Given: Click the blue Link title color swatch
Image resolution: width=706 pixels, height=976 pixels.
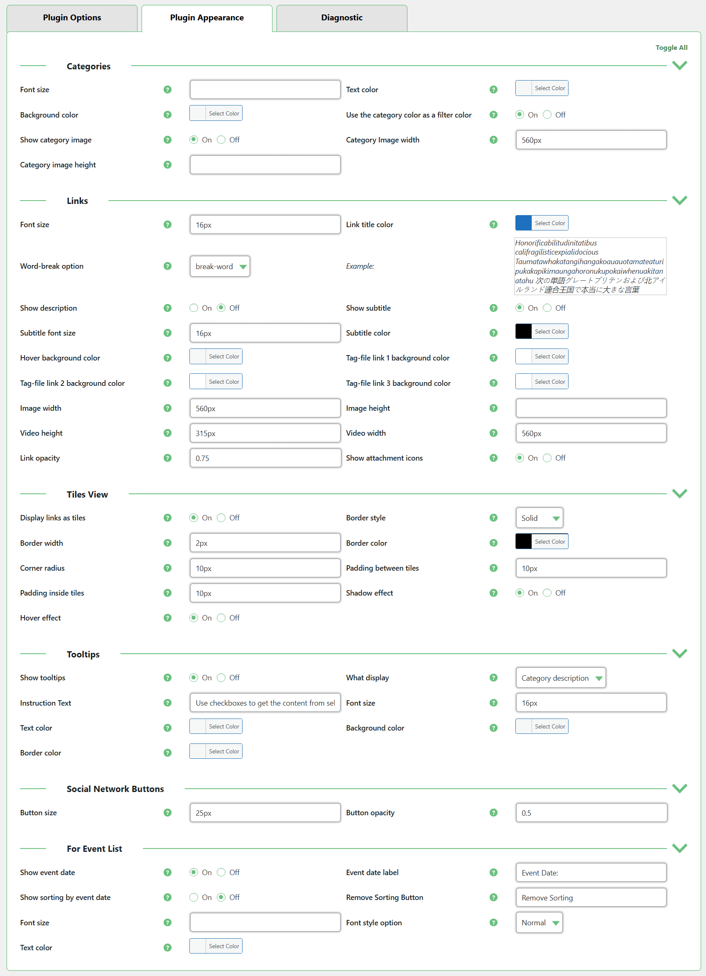Looking at the screenshot, I should (523, 223).
